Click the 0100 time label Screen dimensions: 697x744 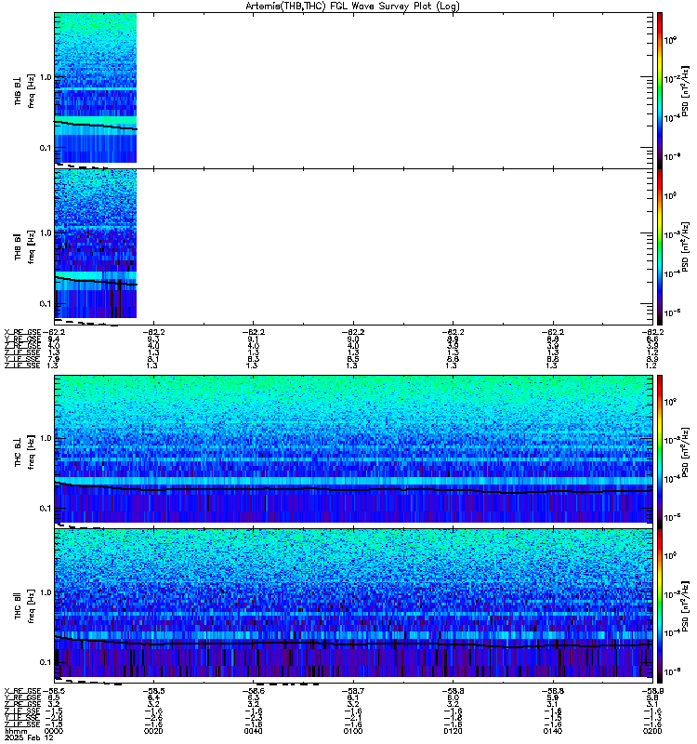point(353,731)
